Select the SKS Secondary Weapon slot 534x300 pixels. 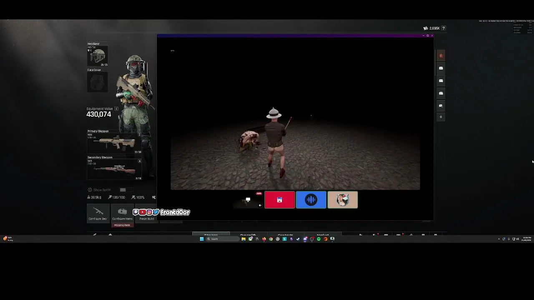[114, 170]
